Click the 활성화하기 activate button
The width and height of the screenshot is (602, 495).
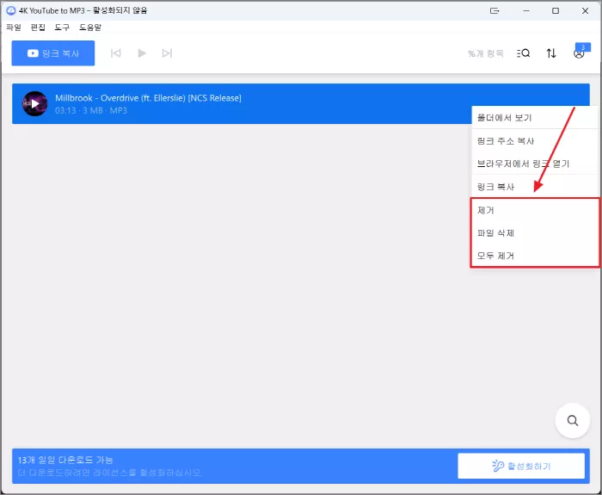521,467
